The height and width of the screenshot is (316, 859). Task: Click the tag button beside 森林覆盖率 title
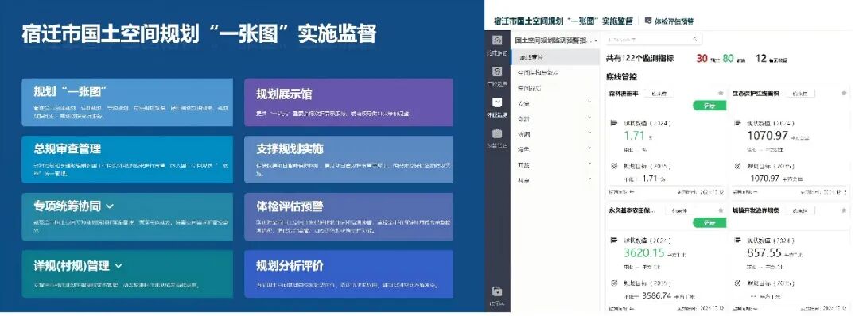pyautogui.click(x=659, y=94)
